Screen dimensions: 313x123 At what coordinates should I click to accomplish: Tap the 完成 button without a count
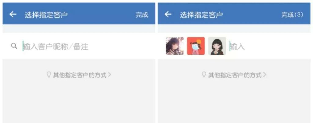tap(142, 15)
